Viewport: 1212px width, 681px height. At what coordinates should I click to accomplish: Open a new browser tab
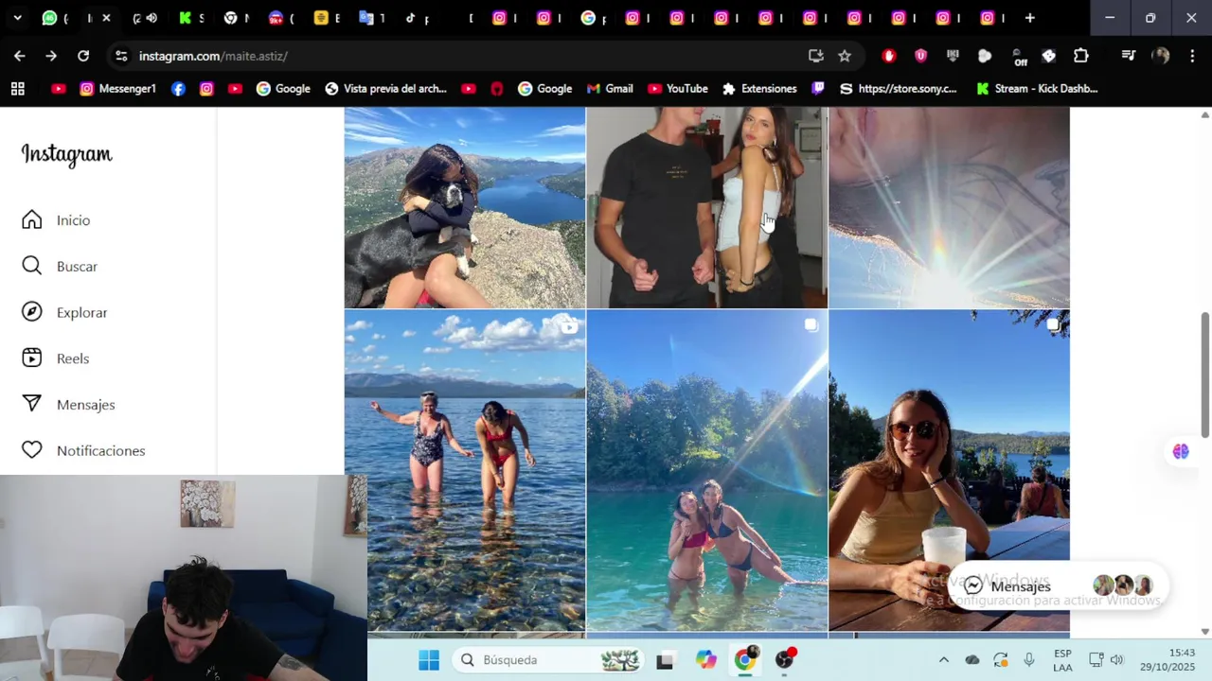point(1029,18)
